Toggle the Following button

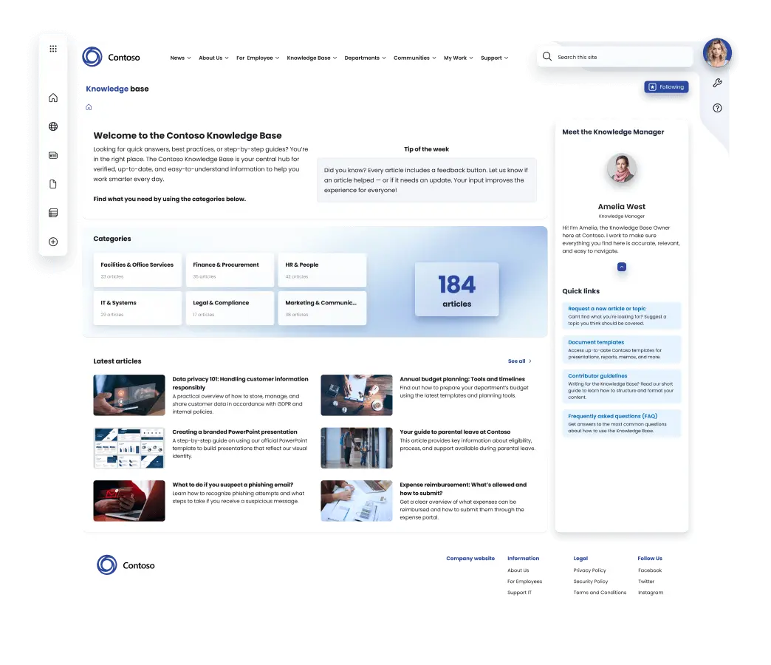[666, 87]
